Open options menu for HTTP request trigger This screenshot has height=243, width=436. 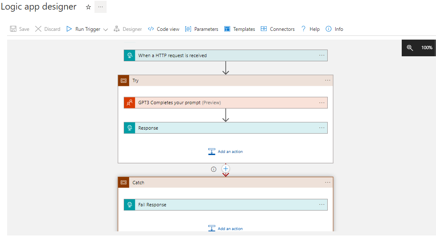point(322,55)
